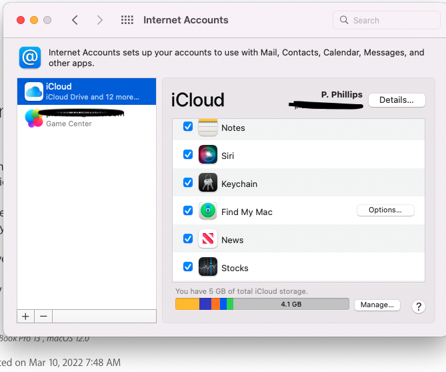The image size is (446, 372).
Task: Click the date text behind the window
Action: coord(60,363)
